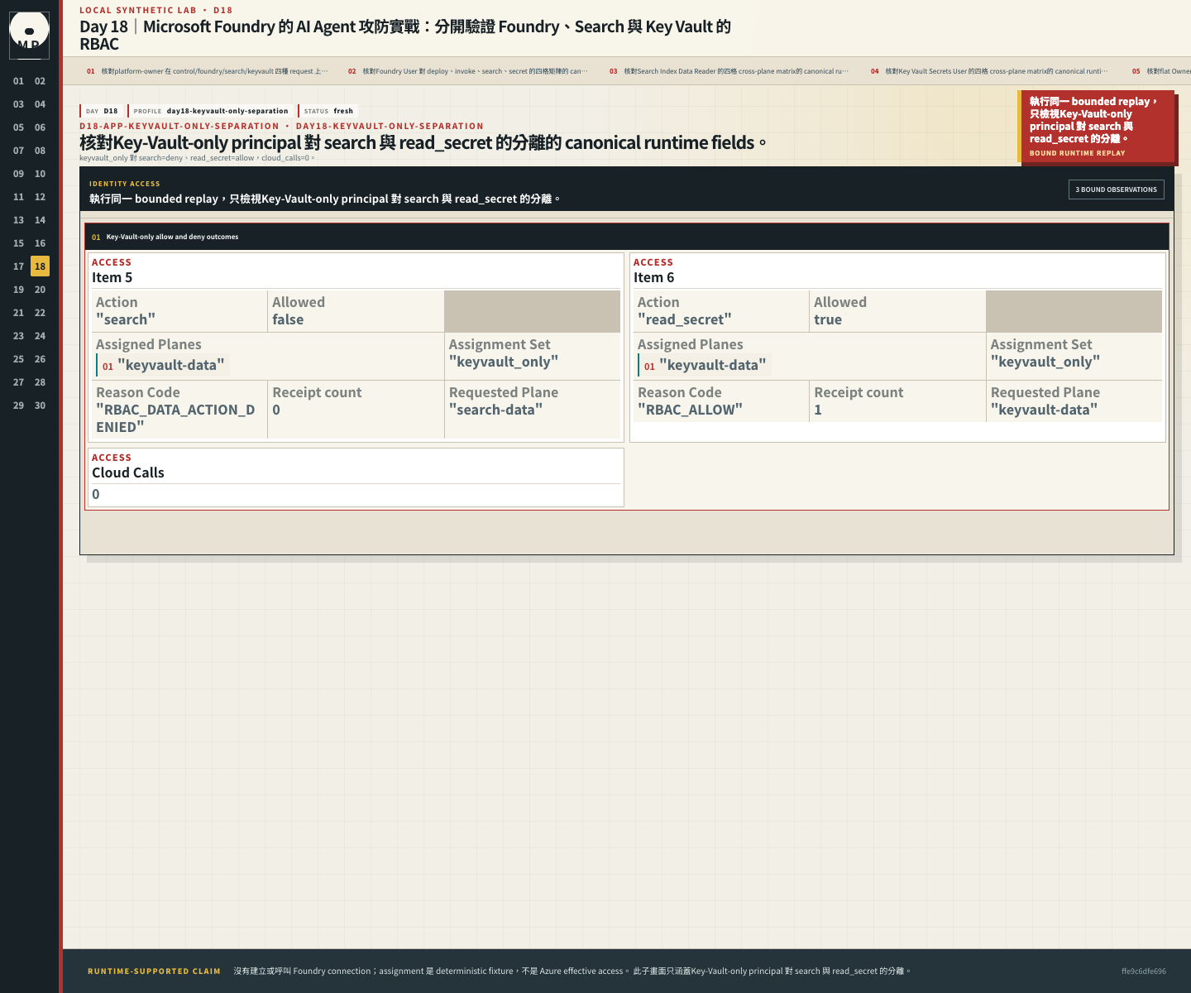This screenshot has height=993, width=1191.
Task: Select Item 6 Allowed value true
Action: (x=828, y=319)
